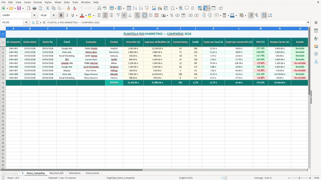
Task: Cut the selected cells
Action: tap(48, 8)
